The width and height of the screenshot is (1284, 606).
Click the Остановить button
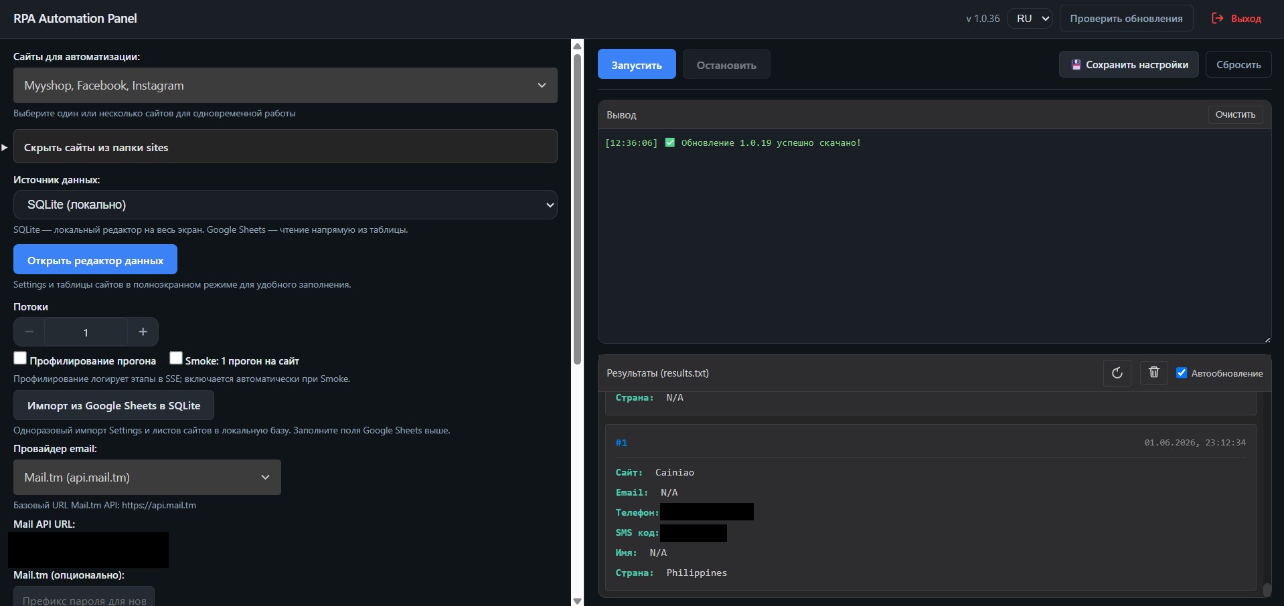coord(726,64)
